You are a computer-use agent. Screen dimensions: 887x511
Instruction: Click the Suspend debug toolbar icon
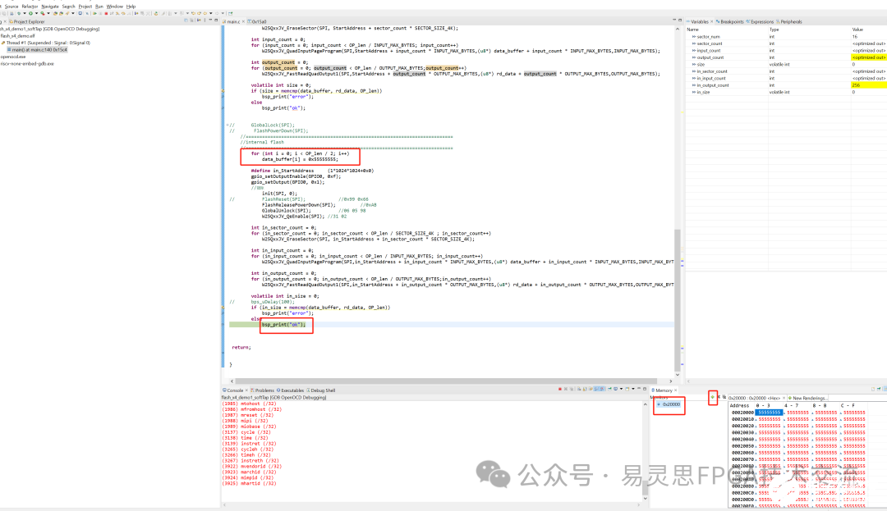click(x=100, y=14)
